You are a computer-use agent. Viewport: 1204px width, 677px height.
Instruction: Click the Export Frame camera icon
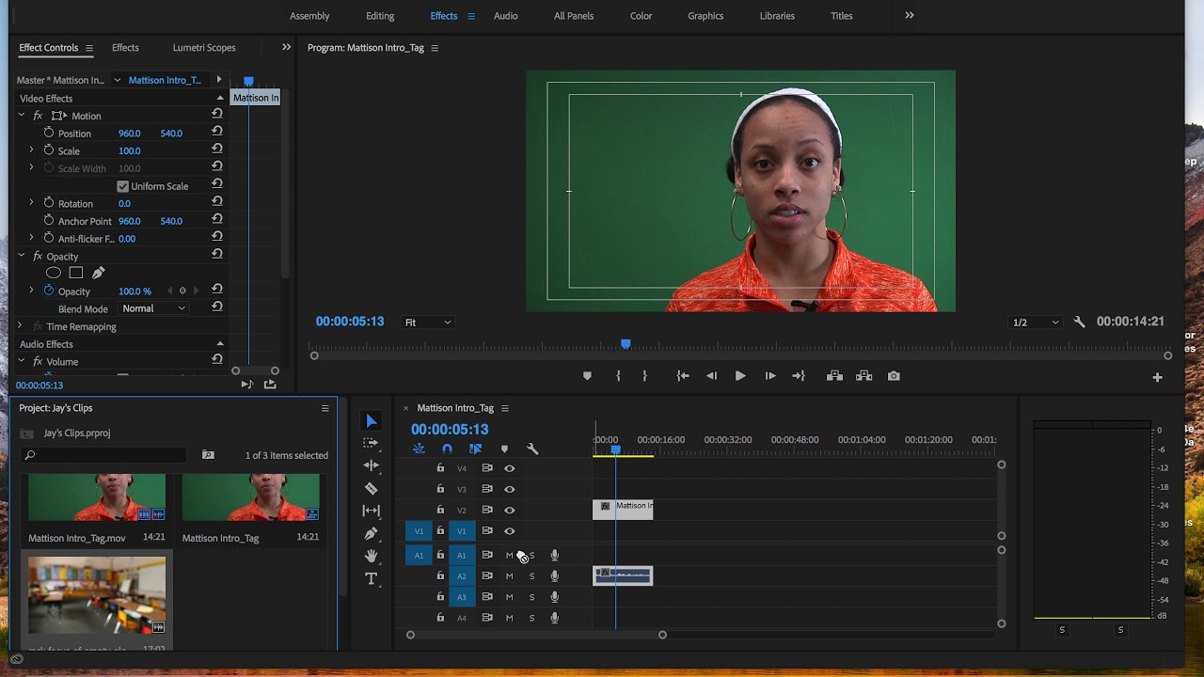pos(894,376)
